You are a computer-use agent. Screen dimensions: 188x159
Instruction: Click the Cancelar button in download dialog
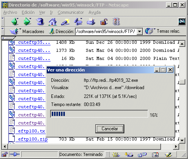click(110, 129)
